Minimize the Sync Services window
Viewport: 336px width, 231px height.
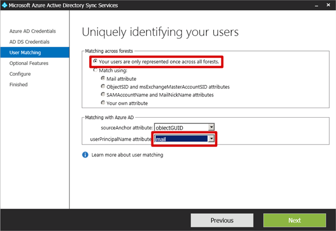(x=316, y=6)
